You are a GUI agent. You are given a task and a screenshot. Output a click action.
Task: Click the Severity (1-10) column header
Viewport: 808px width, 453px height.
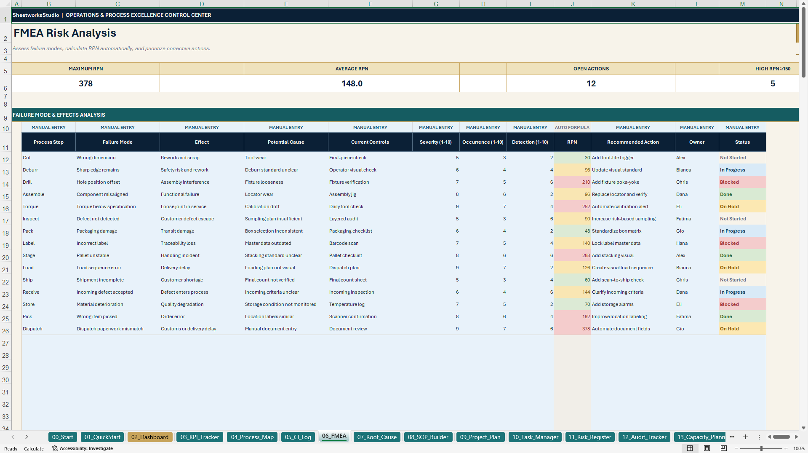pos(436,142)
